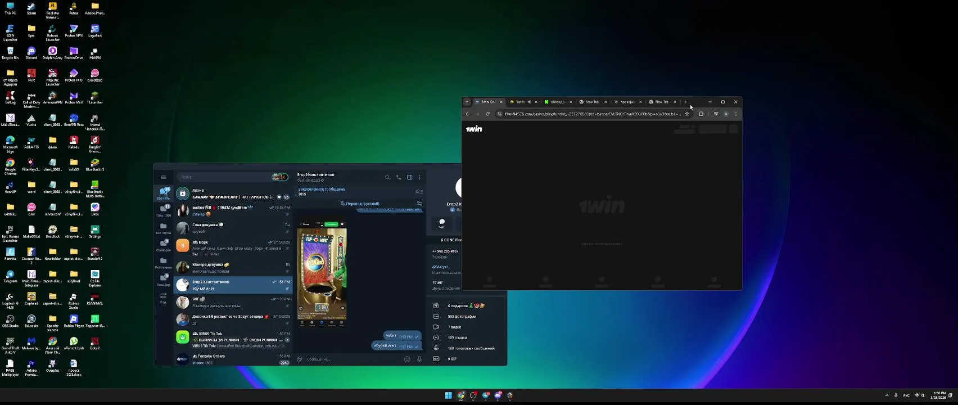Image resolution: width=958 pixels, height=405 pixels.
Task: Open Chrome media controls icon
Action: pyautogui.click(x=716, y=114)
